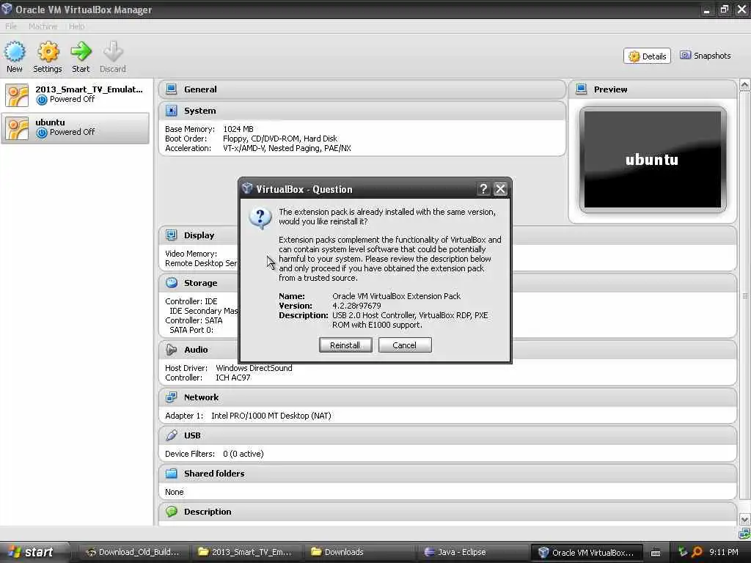Click the ubuntu preview thumbnail
The width and height of the screenshot is (751, 563).
pyautogui.click(x=652, y=159)
